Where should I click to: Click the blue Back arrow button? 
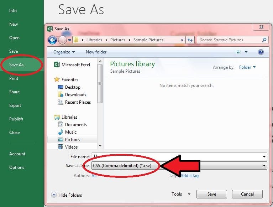53,40
